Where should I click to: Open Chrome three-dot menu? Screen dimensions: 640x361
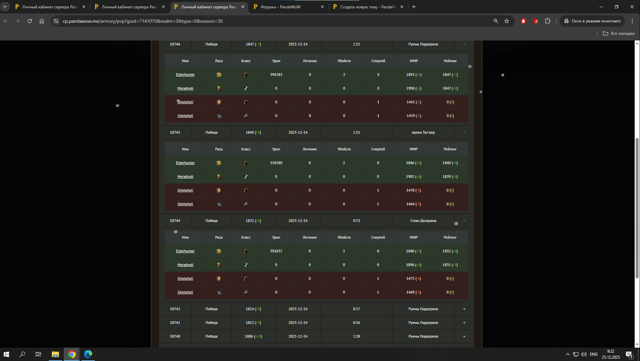[x=632, y=21]
